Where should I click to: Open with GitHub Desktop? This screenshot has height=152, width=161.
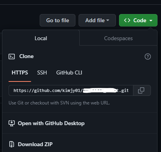point(80,123)
